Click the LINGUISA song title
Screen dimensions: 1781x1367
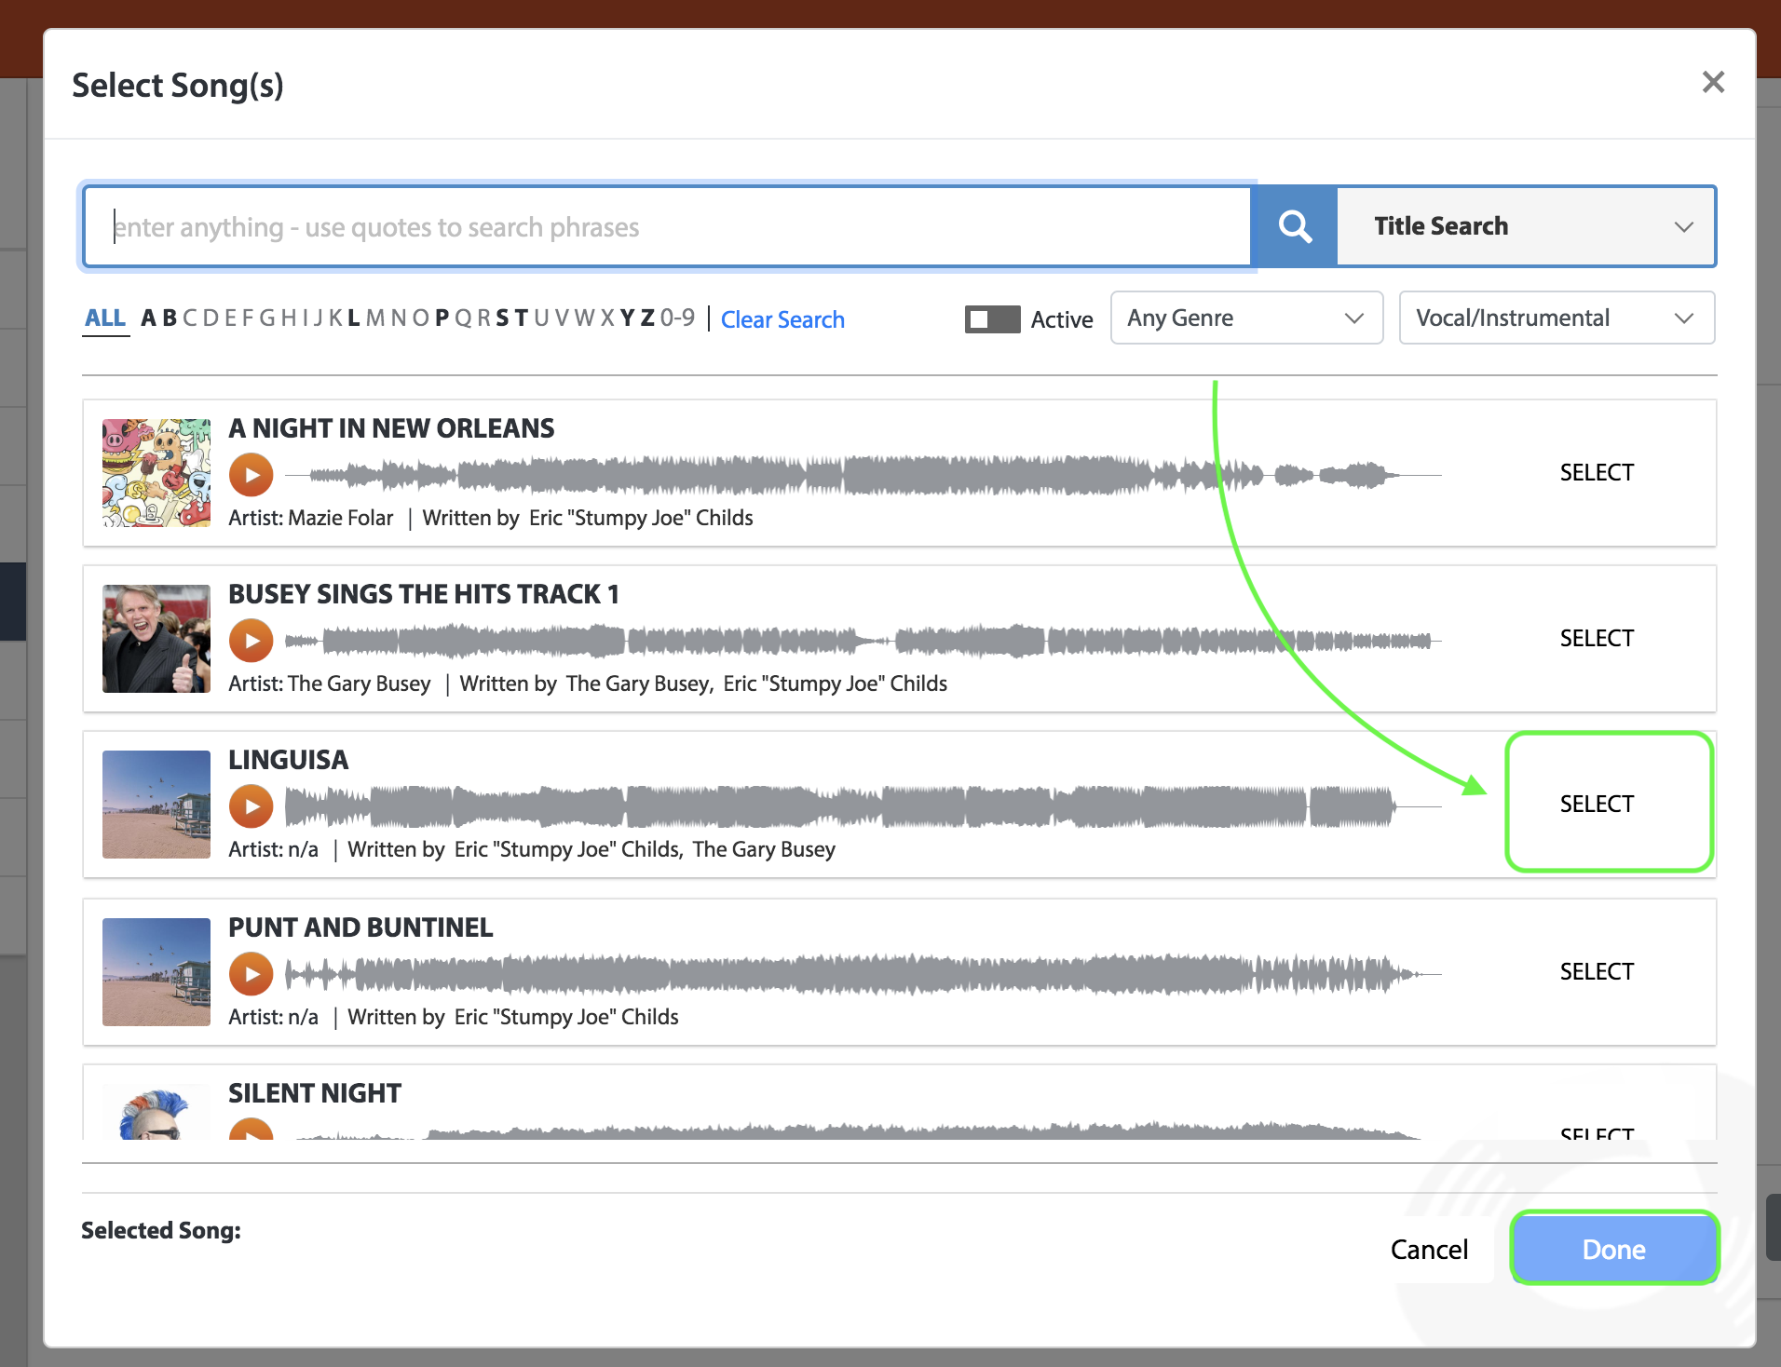pyautogui.click(x=289, y=760)
